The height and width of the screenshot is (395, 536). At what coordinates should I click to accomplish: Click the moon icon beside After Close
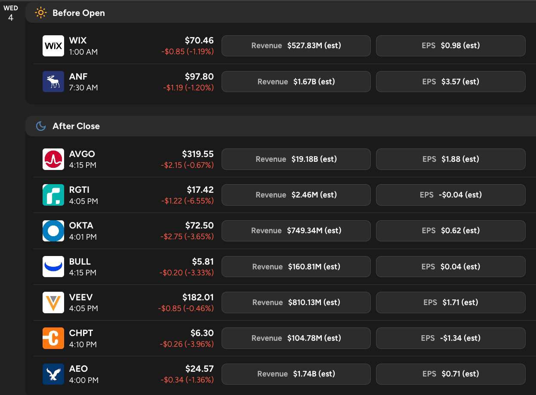[x=41, y=126]
